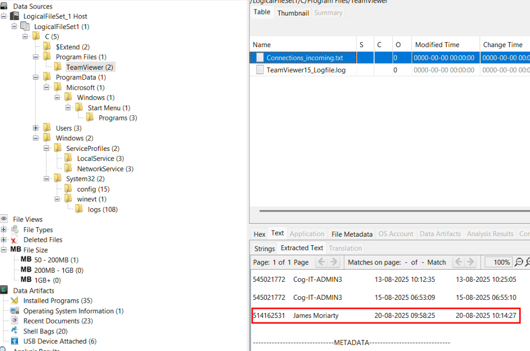The width and height of the screenshot is (530, 351).
Task: Click the Shell Bags icon
Action: (15, 331)
